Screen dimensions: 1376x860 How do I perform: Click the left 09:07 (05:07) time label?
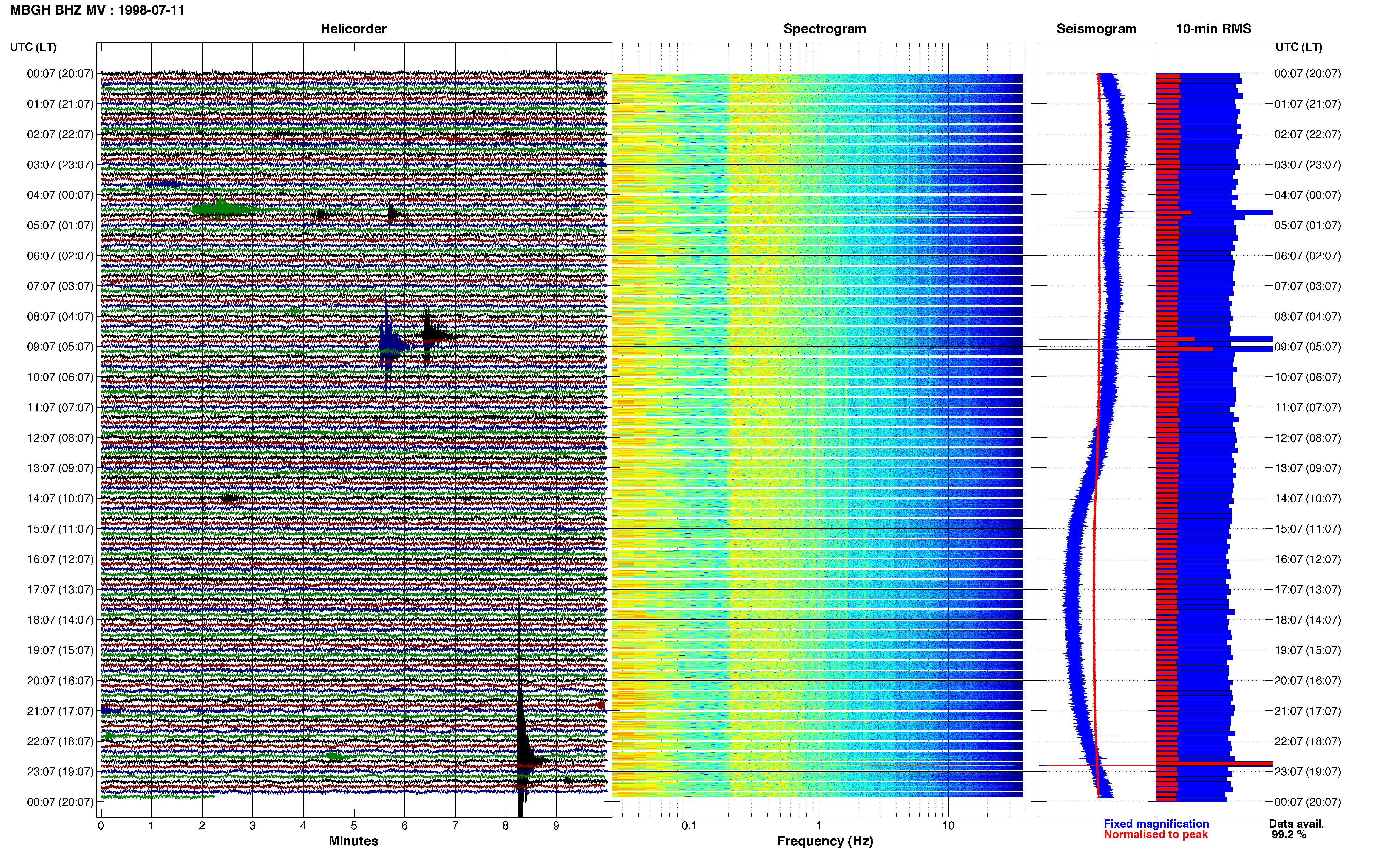pyautogui.click(x=60, y=346)
